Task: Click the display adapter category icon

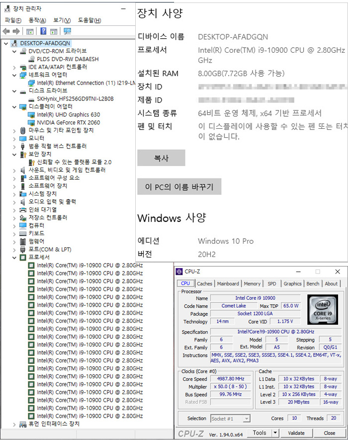Action: [x=23, y=107]
